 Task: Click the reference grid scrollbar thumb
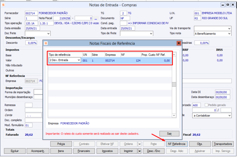(x=174, y=85)
